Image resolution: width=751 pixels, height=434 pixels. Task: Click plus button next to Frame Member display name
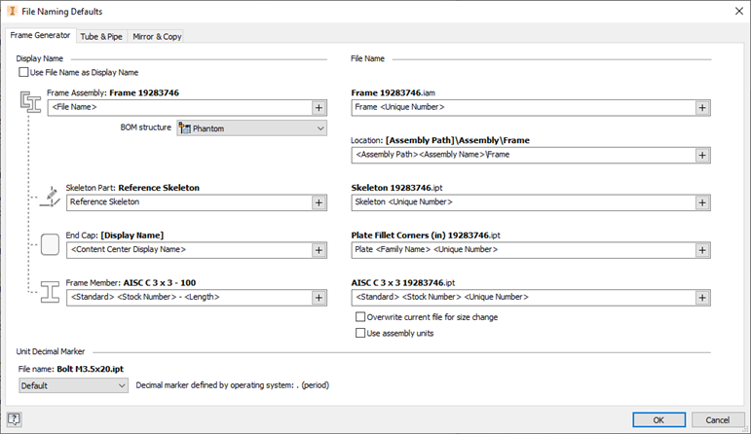click(319, 297)
